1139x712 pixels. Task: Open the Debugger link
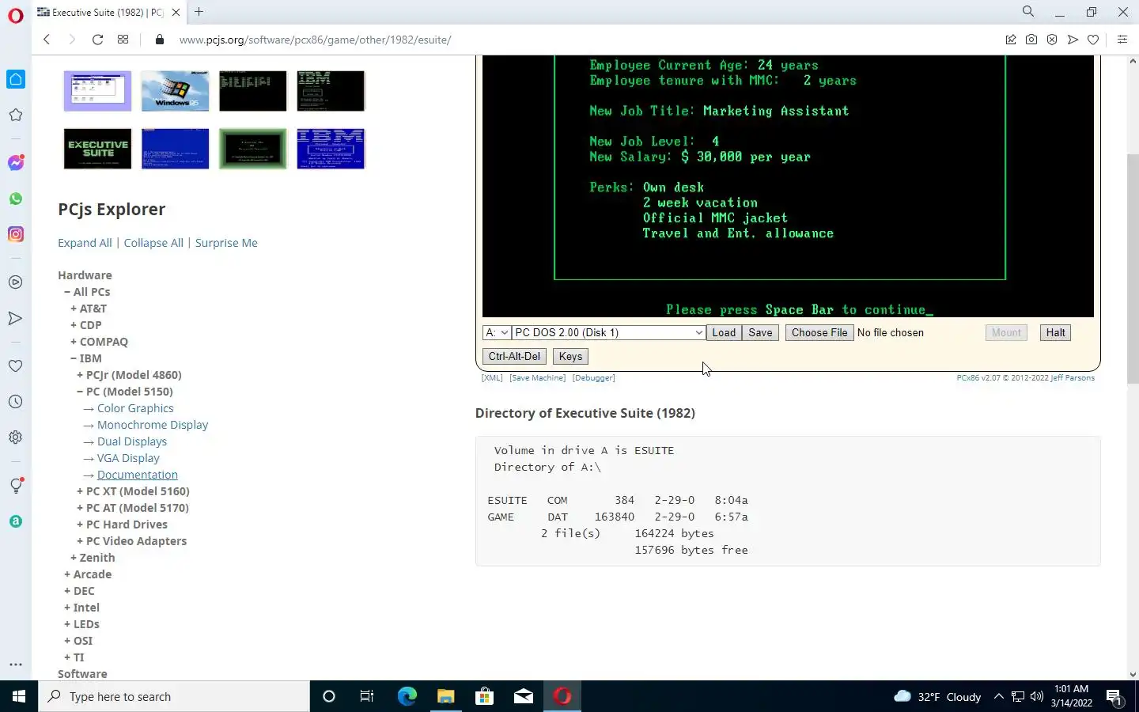594,378
